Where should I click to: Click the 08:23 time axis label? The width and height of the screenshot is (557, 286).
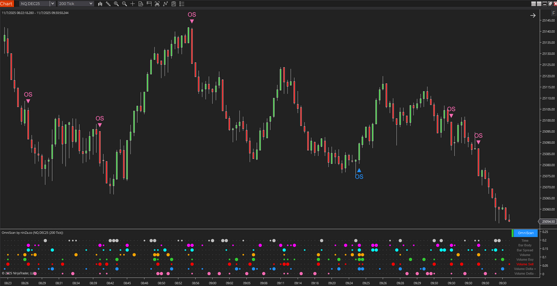click(x=8, y=283)
